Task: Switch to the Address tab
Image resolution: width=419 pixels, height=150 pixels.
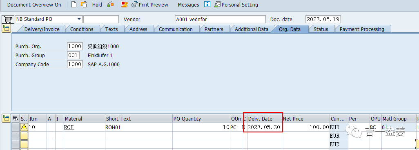Action: [x=138, y=29]
